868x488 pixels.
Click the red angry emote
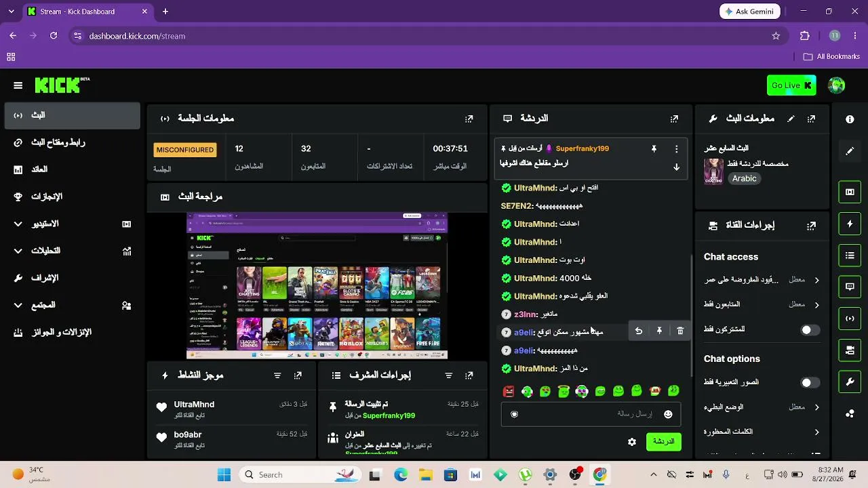[x=509, y=391]
